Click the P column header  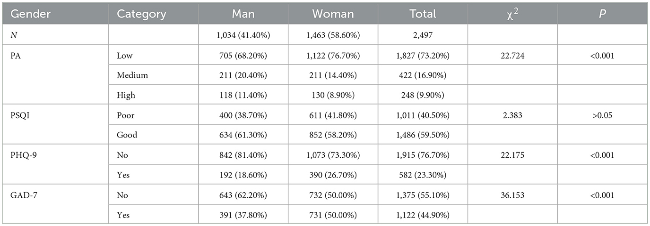[x=601, y=14]
